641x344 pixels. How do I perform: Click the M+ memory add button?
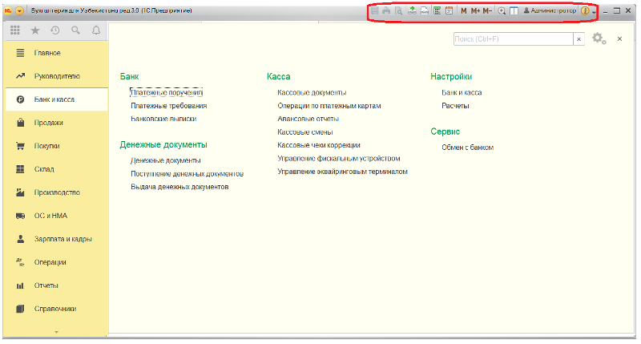(476, 11)
